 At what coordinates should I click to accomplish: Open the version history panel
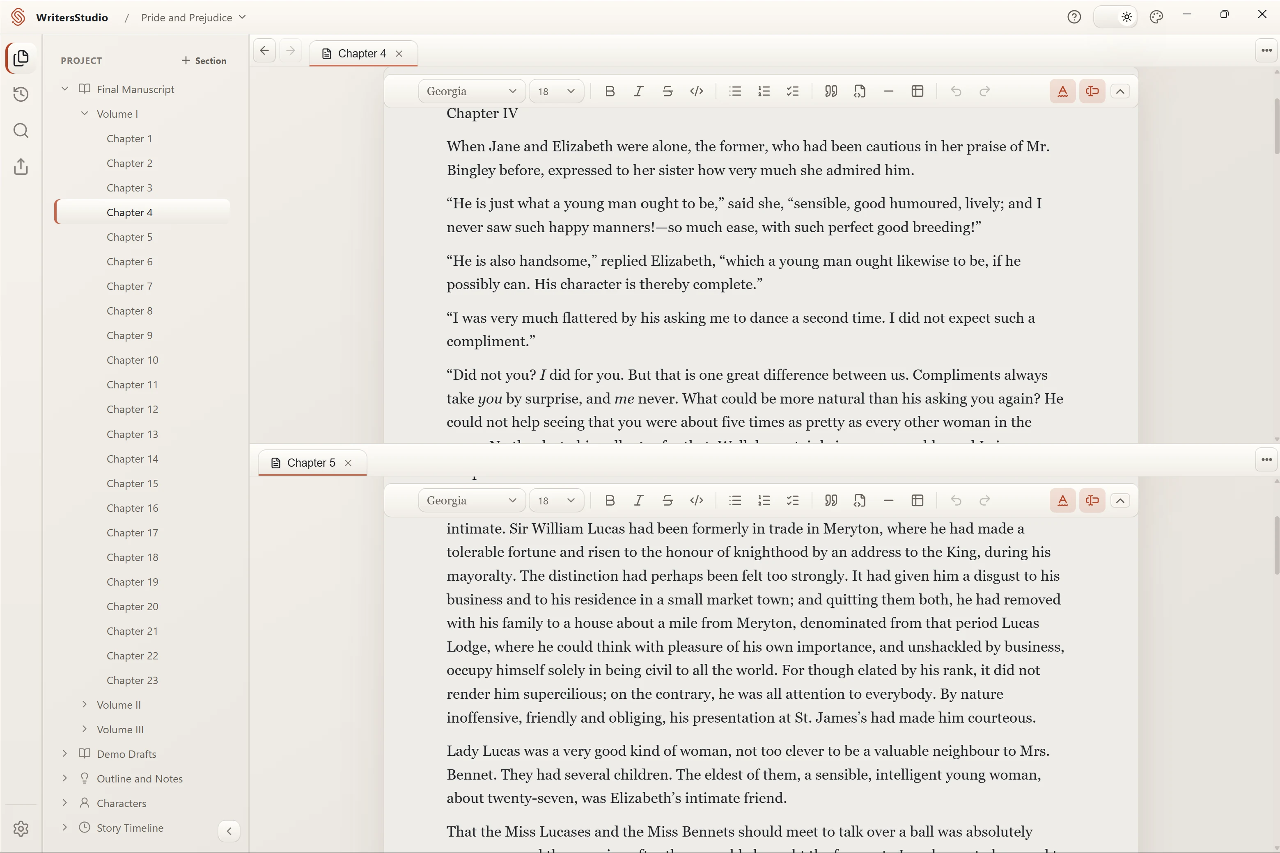tap(21, 94)
